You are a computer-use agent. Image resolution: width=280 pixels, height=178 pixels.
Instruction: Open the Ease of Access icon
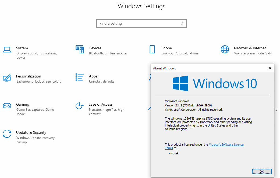(x=79, y=106)
